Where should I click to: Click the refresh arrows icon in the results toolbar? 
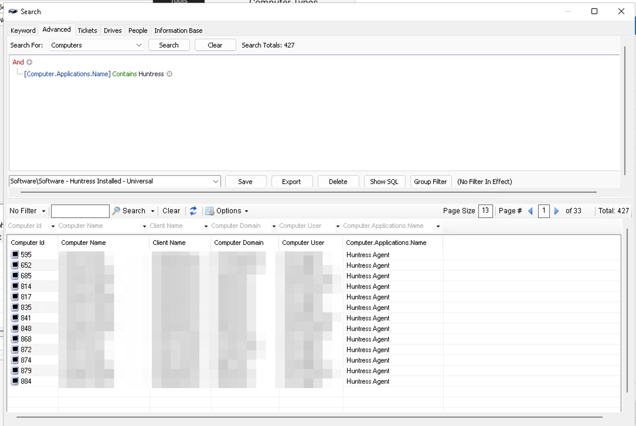coord(193,211)
